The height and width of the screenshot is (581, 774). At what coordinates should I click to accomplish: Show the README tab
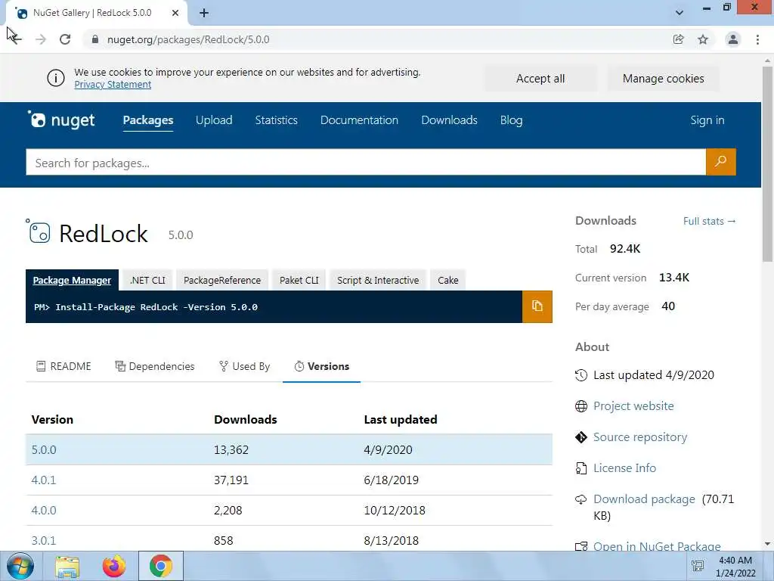(63, 366)
